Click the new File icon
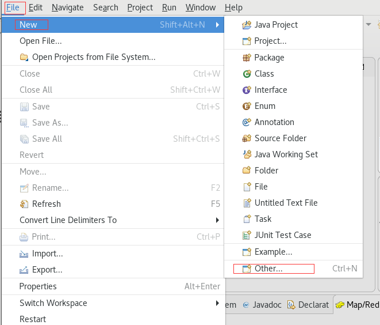Image resolution: width=380 pixels, height=325 pixels. 247,187
